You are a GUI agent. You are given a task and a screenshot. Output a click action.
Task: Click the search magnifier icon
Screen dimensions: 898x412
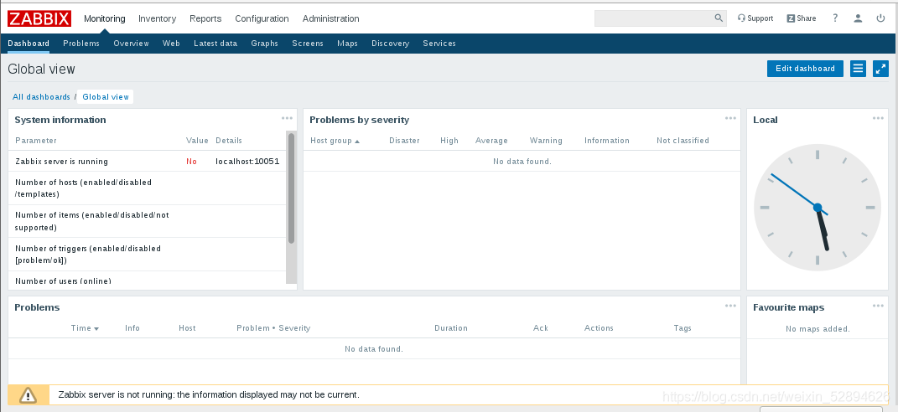[719, 18]
